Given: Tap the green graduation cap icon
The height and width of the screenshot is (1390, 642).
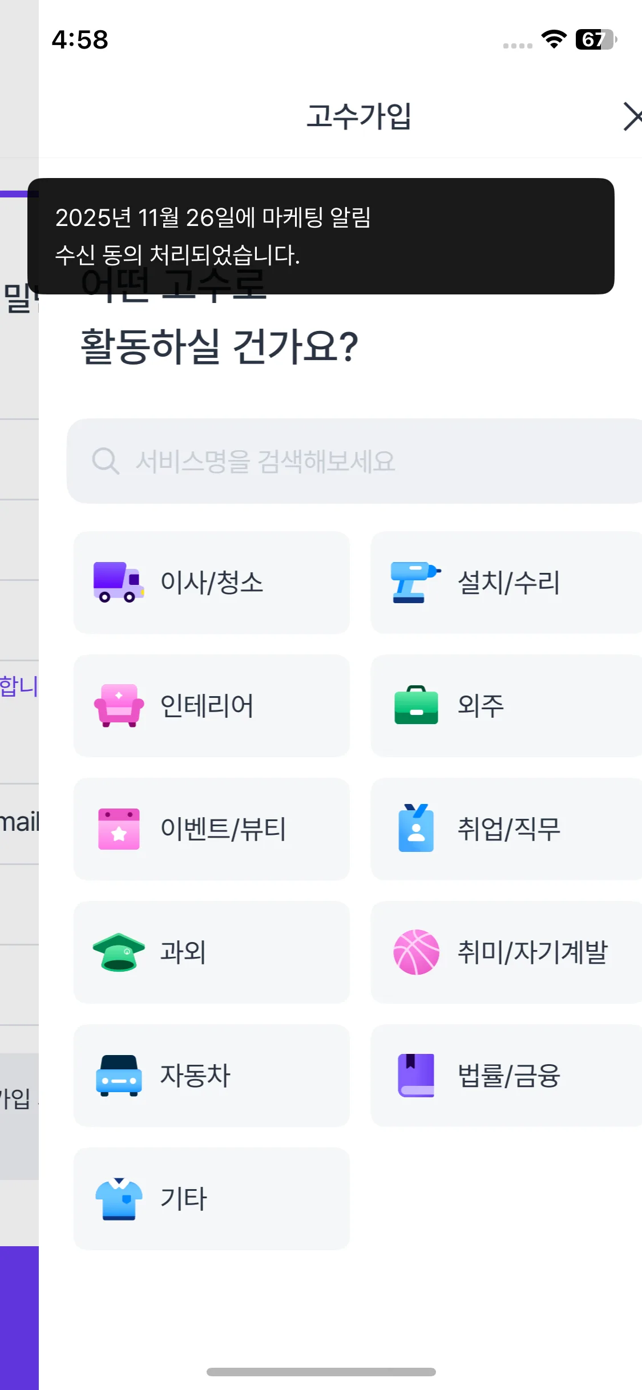Looking at the screenshot, I should click(119, 952).
